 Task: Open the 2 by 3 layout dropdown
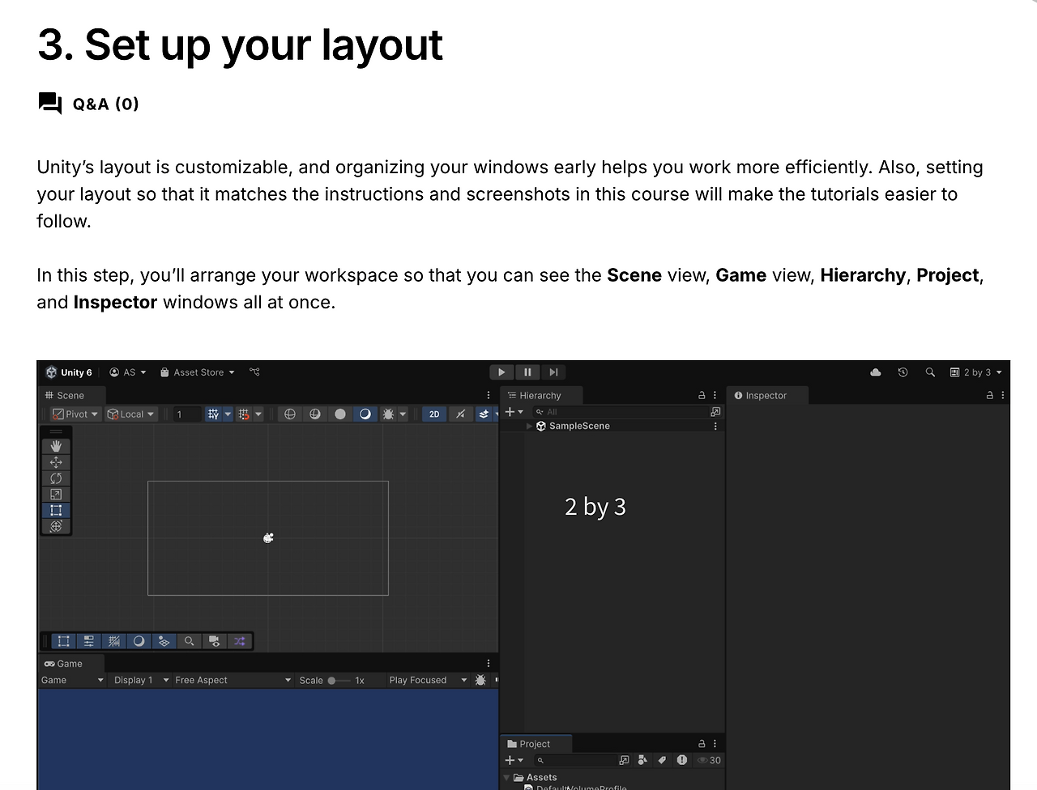(x=976, y=372)
